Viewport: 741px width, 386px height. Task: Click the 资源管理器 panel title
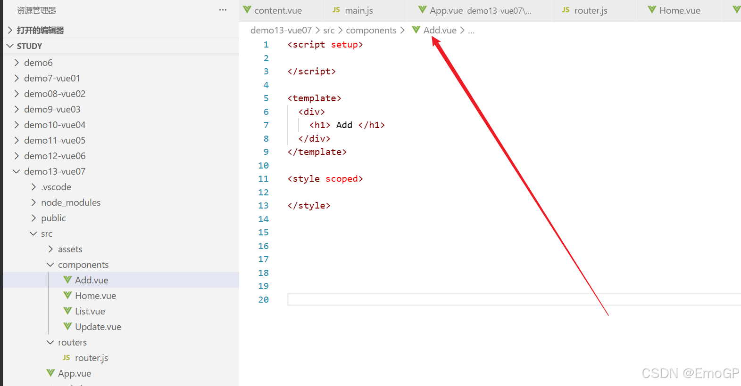coord(36,10)
